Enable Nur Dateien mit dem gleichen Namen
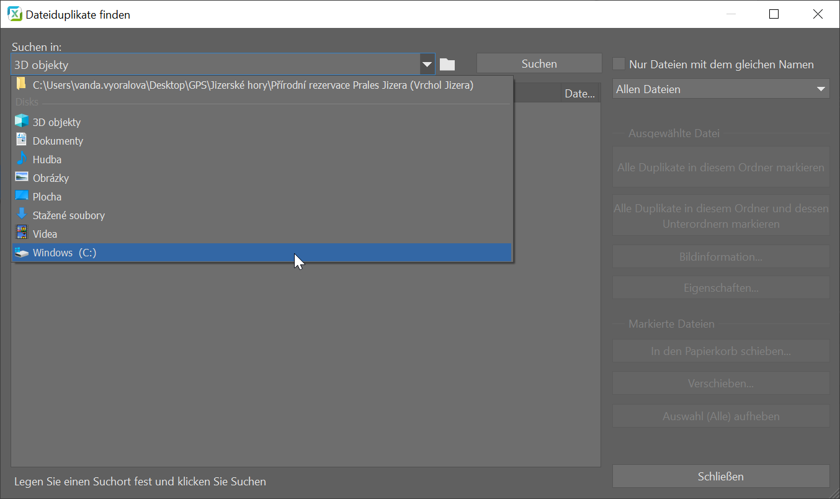Viewport: 840px width, 499px height. coord(619,64)
